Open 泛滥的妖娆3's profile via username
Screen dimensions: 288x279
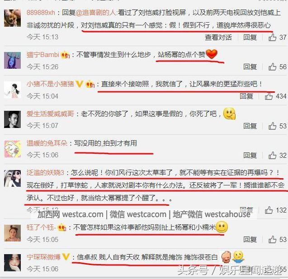45,172
